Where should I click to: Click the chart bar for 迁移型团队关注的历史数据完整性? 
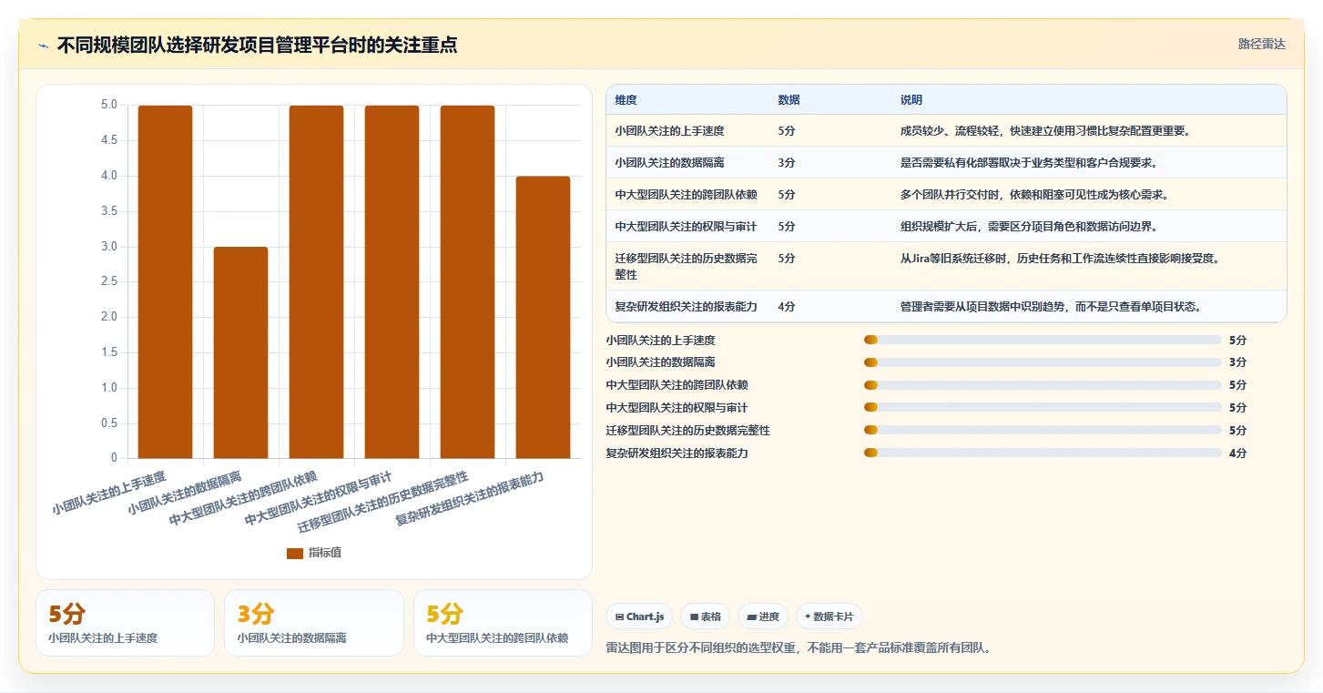467,282
